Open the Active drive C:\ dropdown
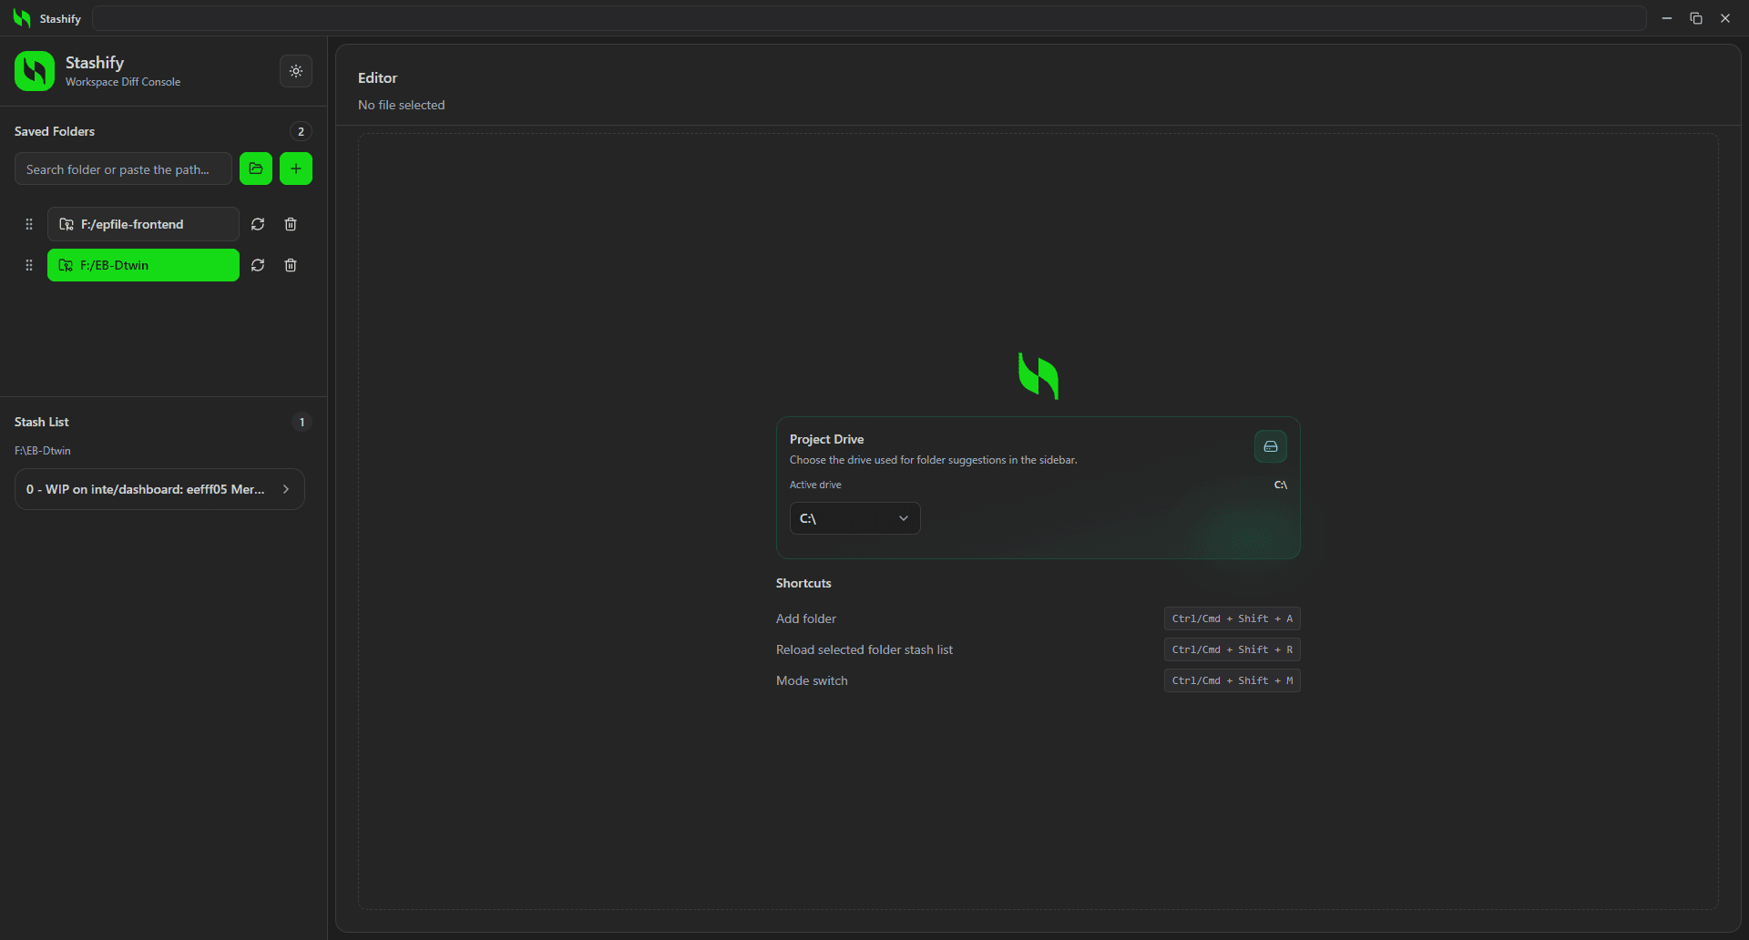The height and width of the screenshot is (940, 1749). (x=854, y=518)
